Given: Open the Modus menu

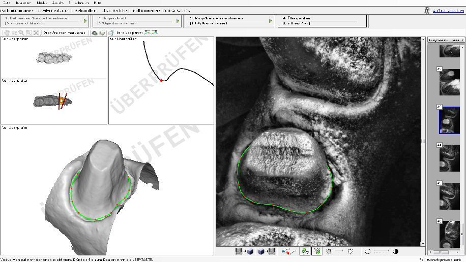Looking at the screenshot, I should [x=42, y=3].
